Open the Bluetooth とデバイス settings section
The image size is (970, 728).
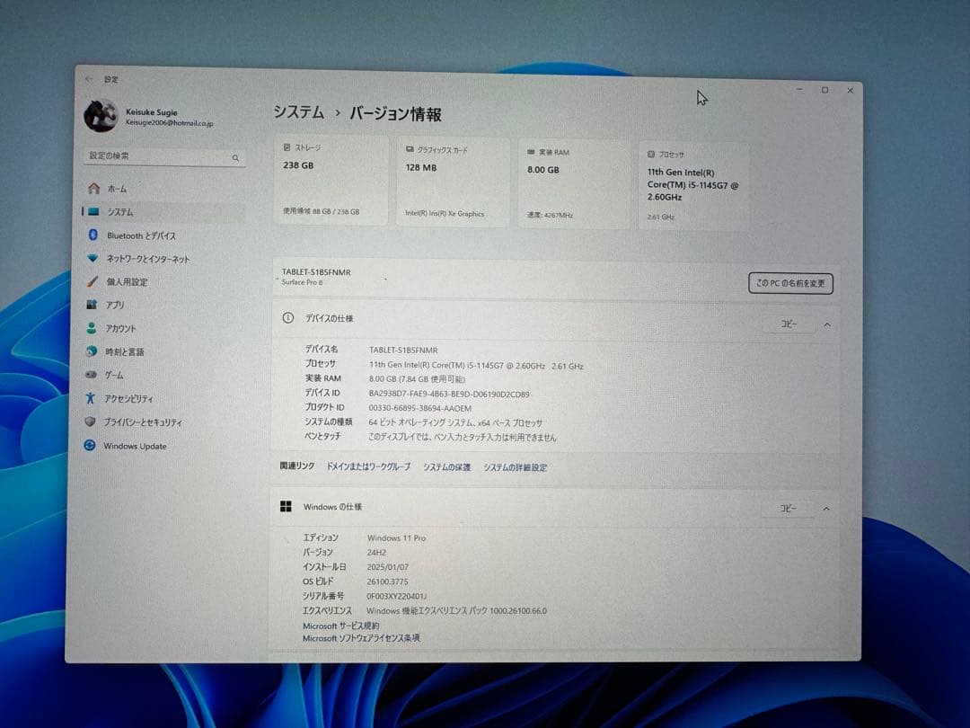point(142,235)
